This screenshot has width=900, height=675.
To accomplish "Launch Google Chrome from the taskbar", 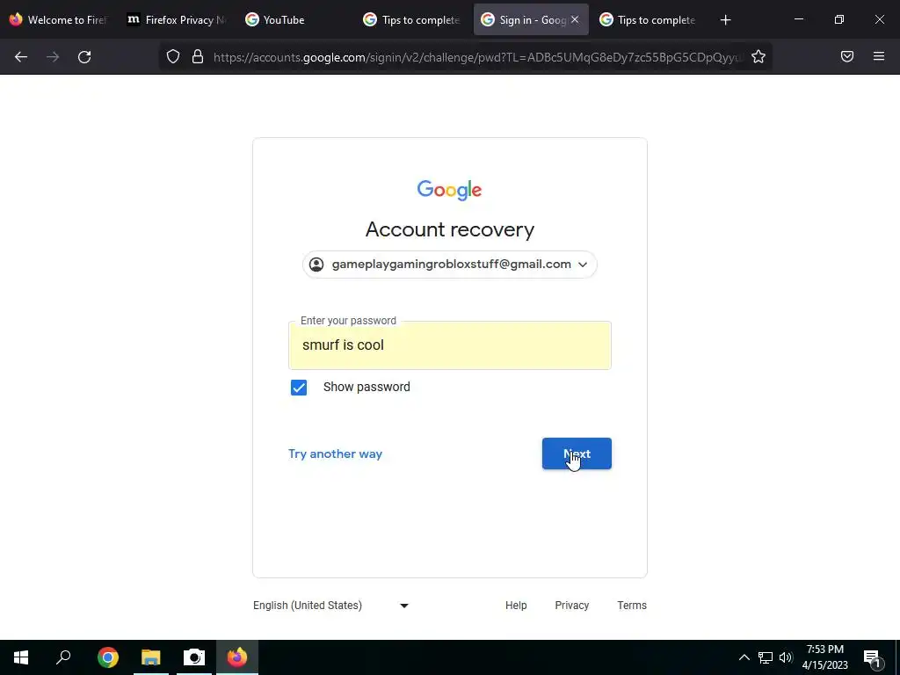I will (108, 657).
